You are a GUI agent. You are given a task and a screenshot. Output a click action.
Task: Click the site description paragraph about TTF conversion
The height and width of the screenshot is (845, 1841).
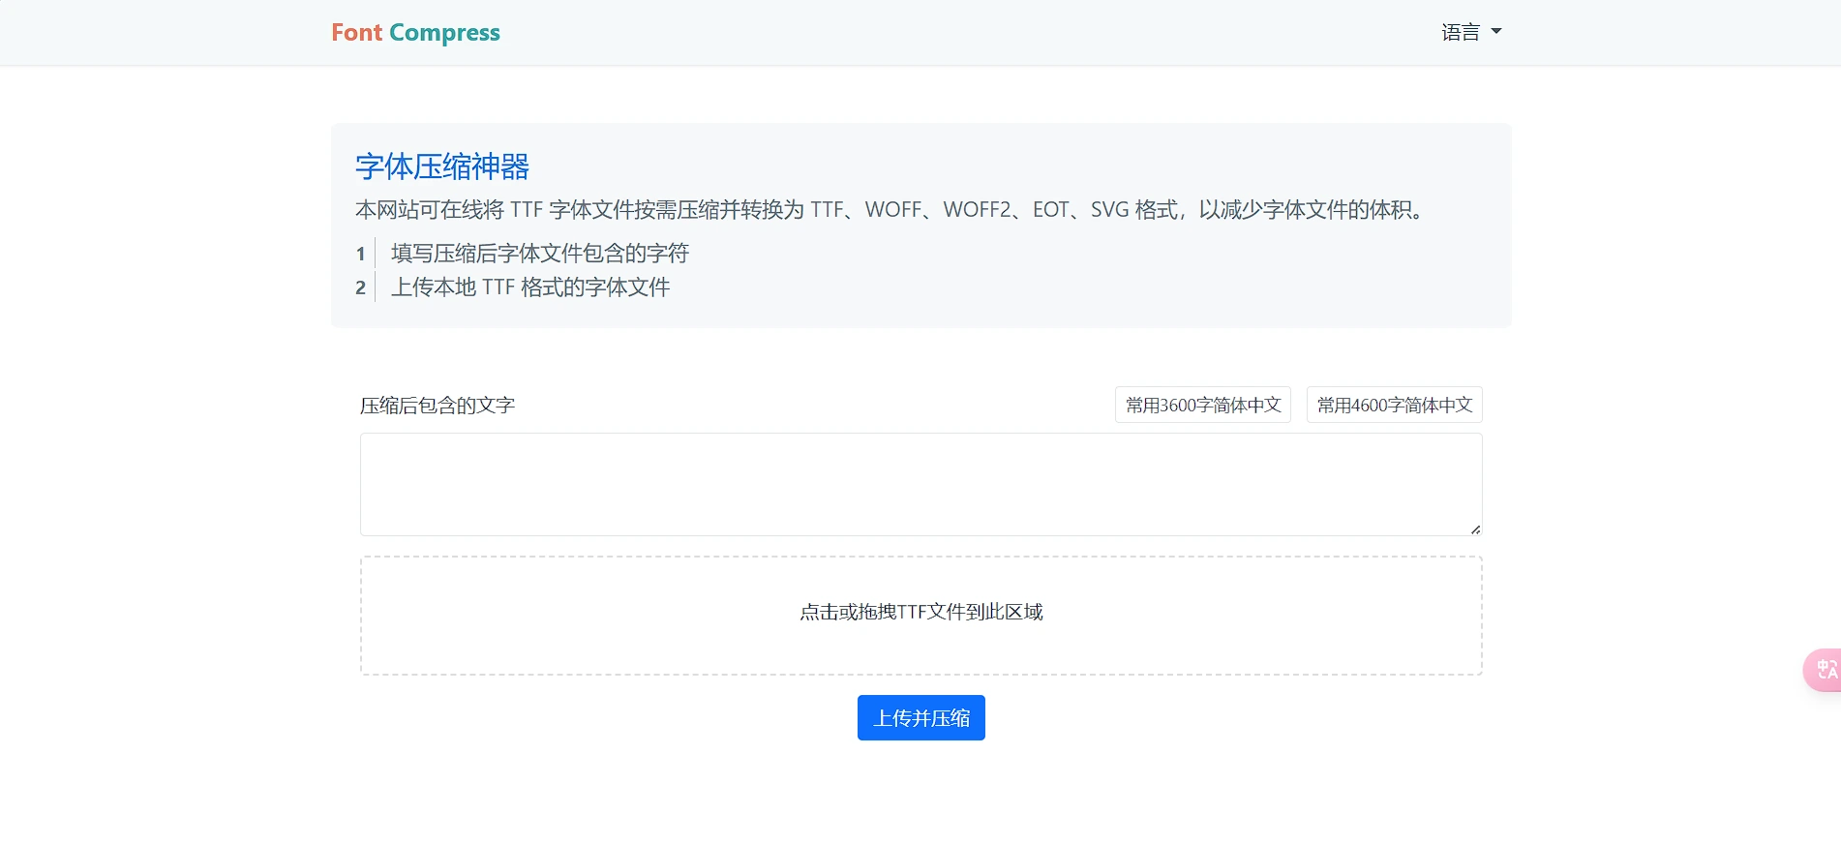[x=891, y=210]
